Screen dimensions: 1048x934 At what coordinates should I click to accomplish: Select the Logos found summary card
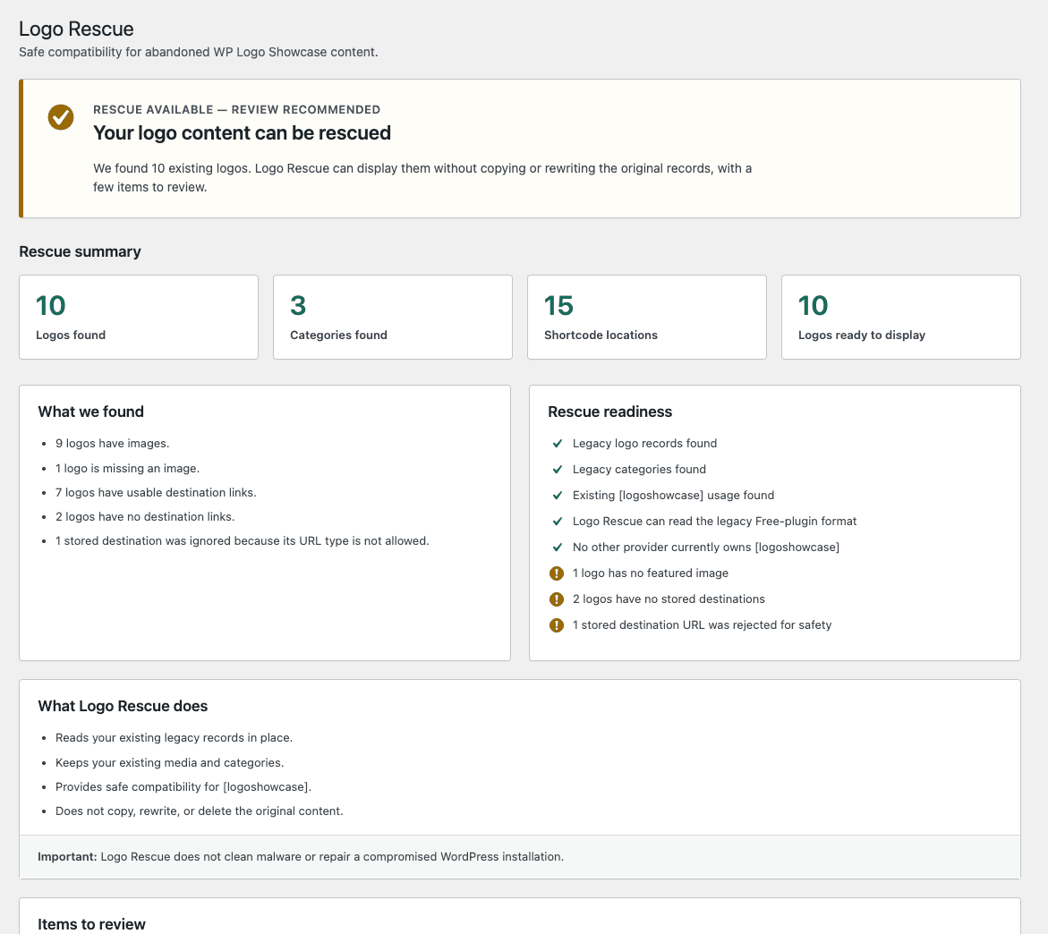click(x=139, y=318)
